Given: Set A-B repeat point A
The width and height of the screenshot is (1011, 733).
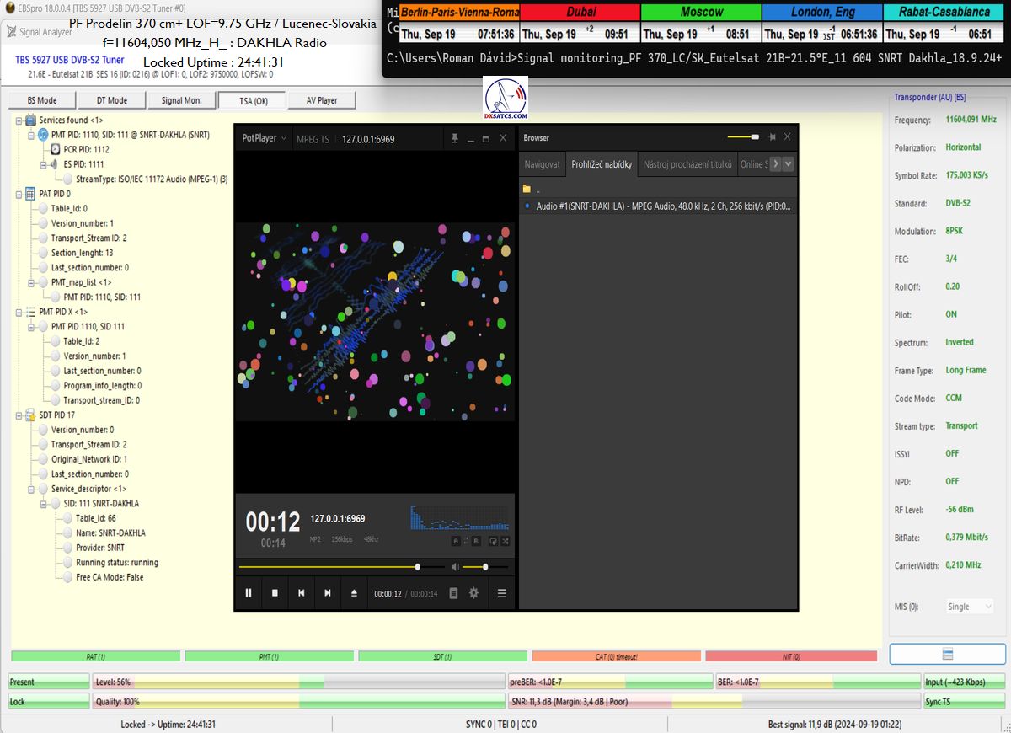Looking at the screenshot, I should pyautogui.click(x=456, y=541).
